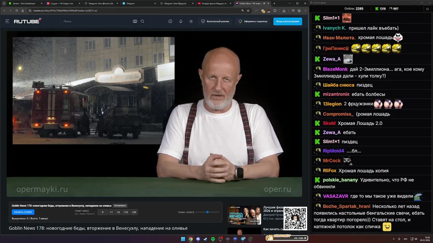Reload the Rutube page
The image size is (433, 243).
(17, 10)
